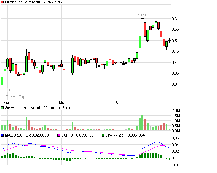Click the 0,0M volume axis label
Viewport: 217px width, 173px height.
pos(176,131)
